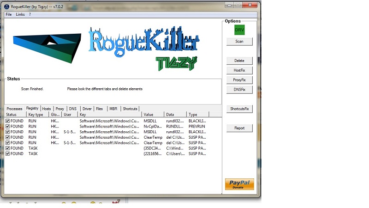Show the Files tab
This screenshot has height=208, width=369.
[99, 109]
